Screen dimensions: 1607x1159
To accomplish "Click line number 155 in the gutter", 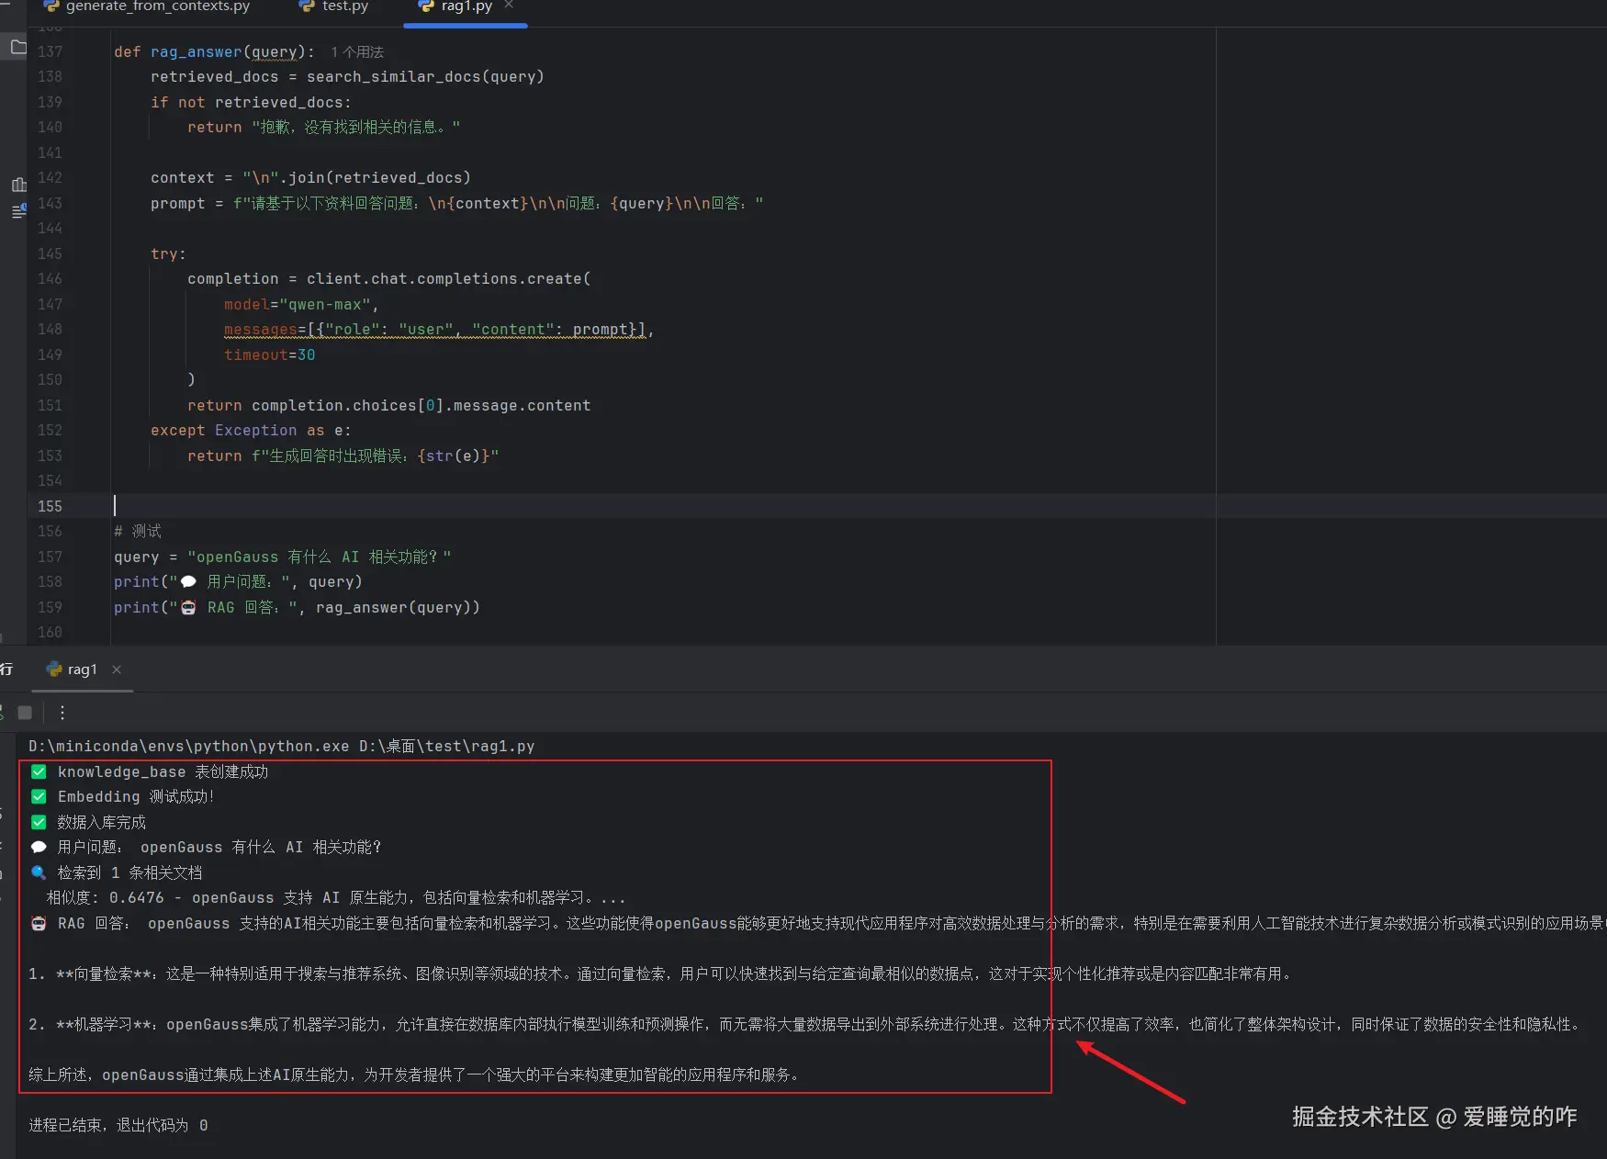I will (x=50, y=507).
